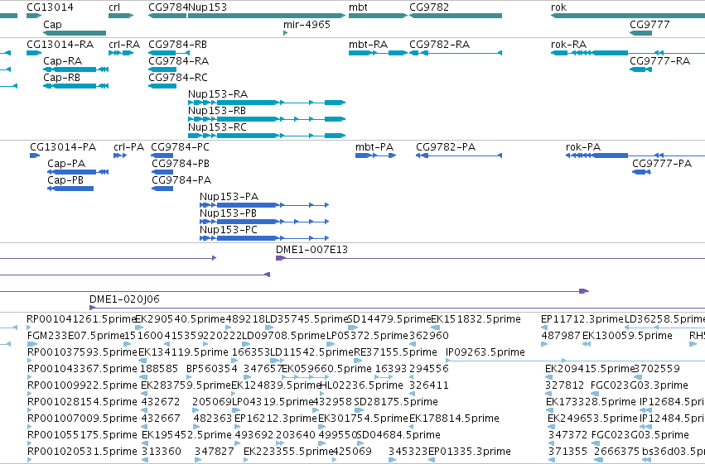Click the Cap gene span bar
Viewport: 705px width, 464px height.
point(75,33)
